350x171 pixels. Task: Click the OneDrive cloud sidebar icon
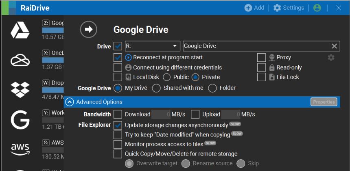(x=20, y=60)
